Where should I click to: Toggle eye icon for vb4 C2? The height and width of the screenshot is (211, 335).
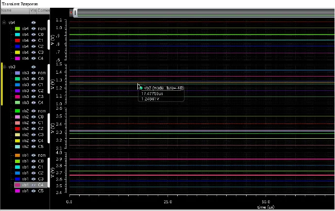pos(33,47)
